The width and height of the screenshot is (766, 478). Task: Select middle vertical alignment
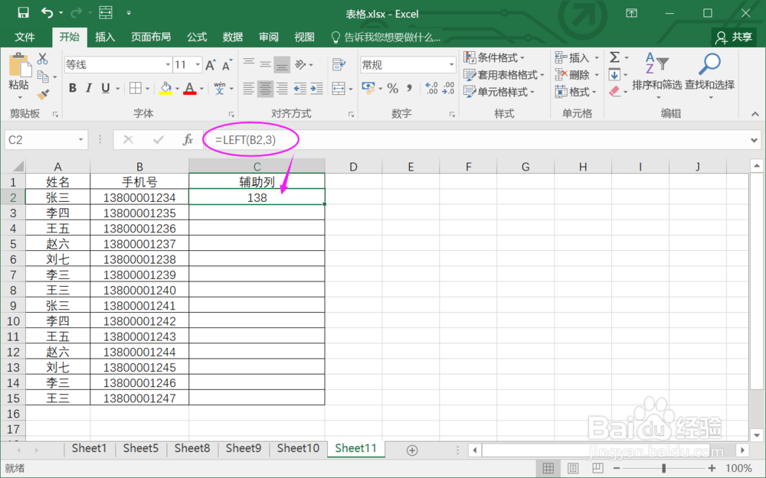click(x=265, y=64)
